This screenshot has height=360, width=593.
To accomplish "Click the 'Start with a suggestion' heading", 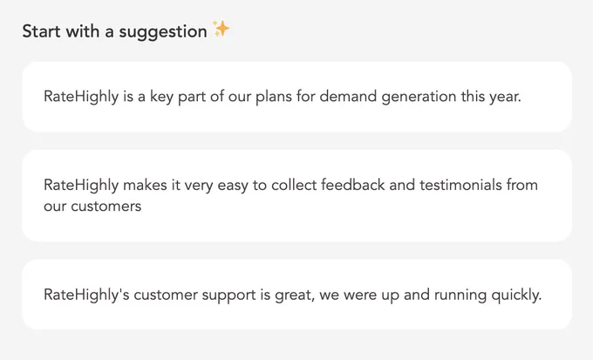I will pos(114,31).
